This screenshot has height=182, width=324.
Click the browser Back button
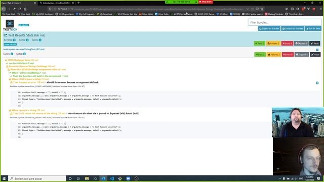coord(4,9)
